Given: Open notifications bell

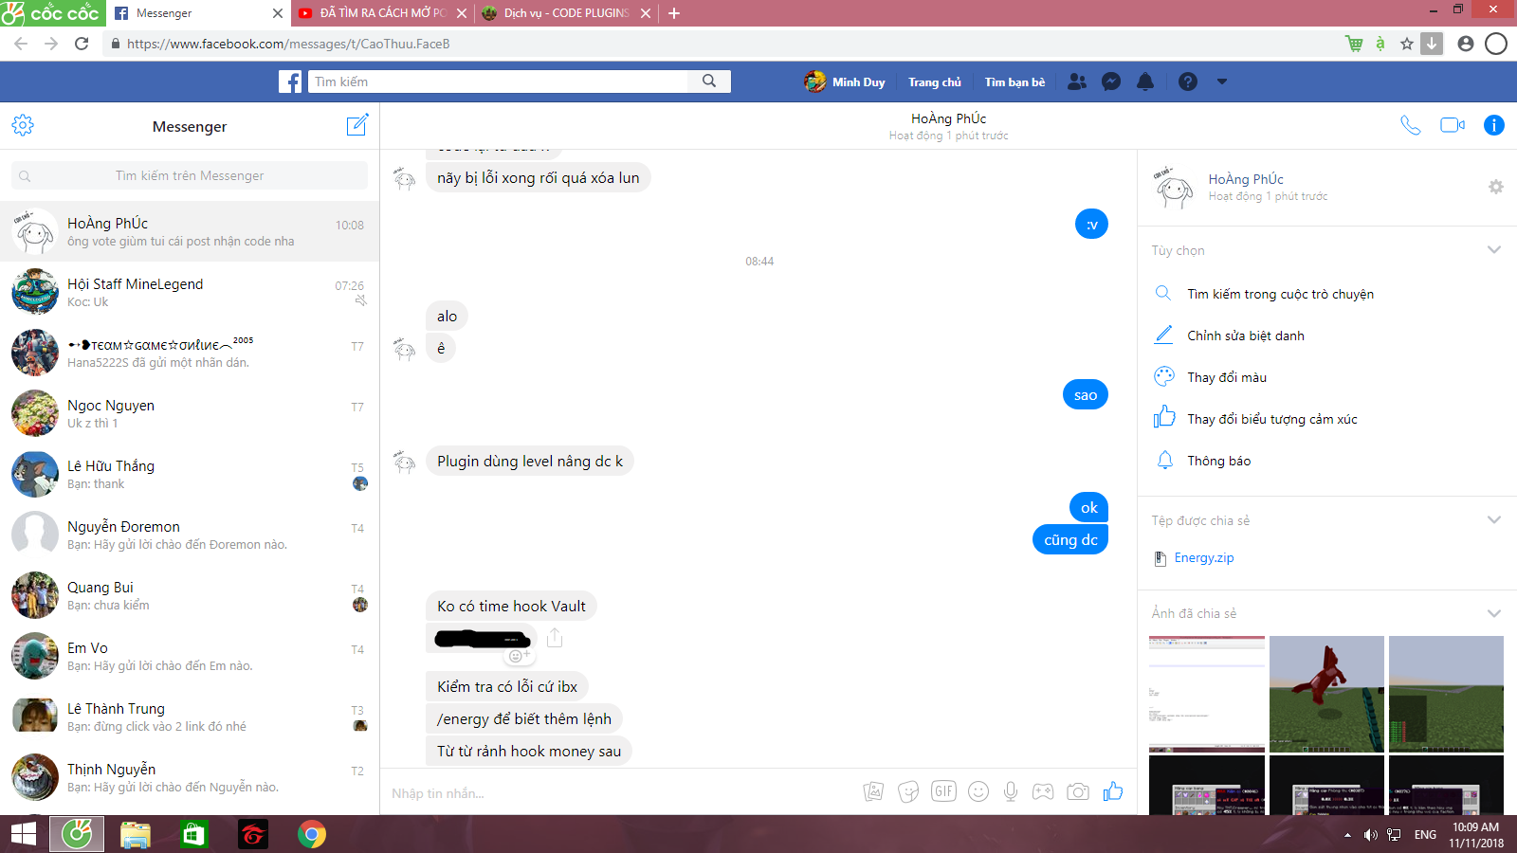Looking at the screenshot, I should 1145,82.
